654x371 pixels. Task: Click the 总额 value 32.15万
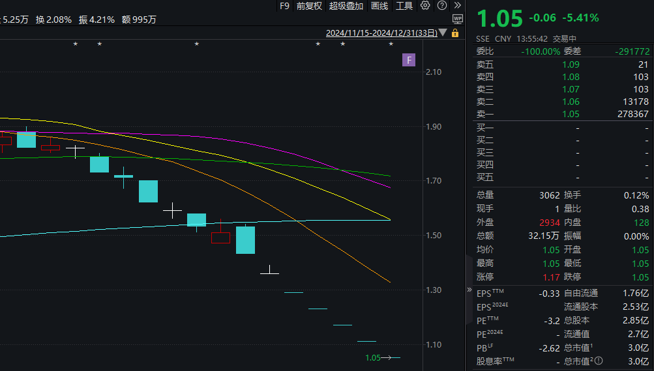click(543, 236)
